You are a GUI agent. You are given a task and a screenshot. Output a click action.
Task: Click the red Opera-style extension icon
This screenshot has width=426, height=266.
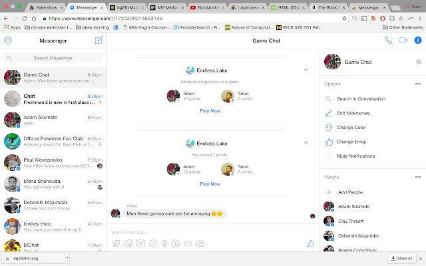pyautogui.click(x=383, y=19)
